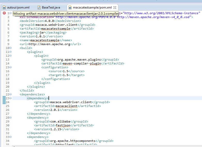
Task: Click the fastjson version 1.2.15
Action: pyautogui.click(x=56, y=129)
